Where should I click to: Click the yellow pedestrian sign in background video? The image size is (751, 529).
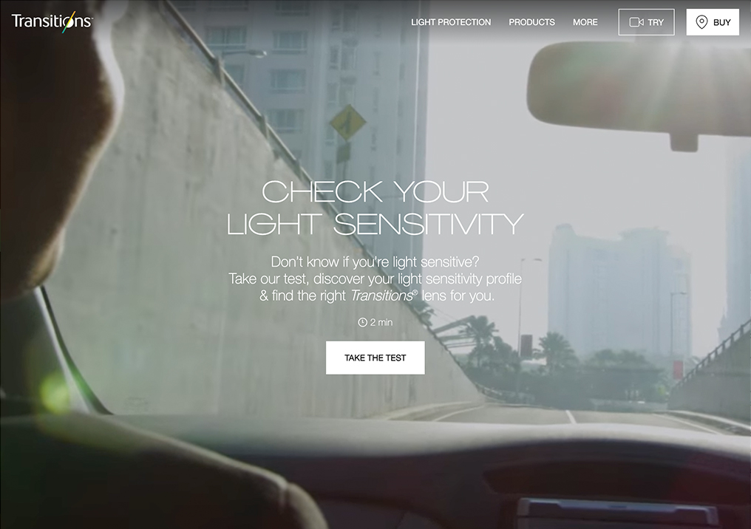[347, 123]
